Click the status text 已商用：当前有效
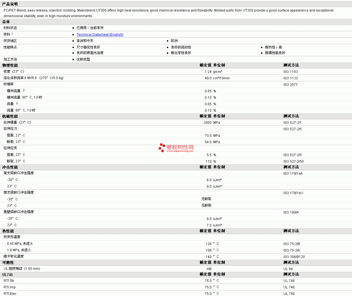Viewport: 352px width, 296px height. 90,28
